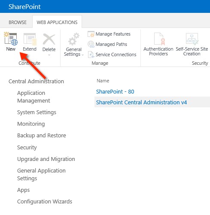This screenshot has height=215, width=210.
Task: Expand the Delete dropdown arrow
Action: [49, 55]
